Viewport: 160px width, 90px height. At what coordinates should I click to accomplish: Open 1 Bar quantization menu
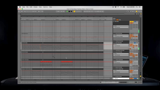[41, 11]
